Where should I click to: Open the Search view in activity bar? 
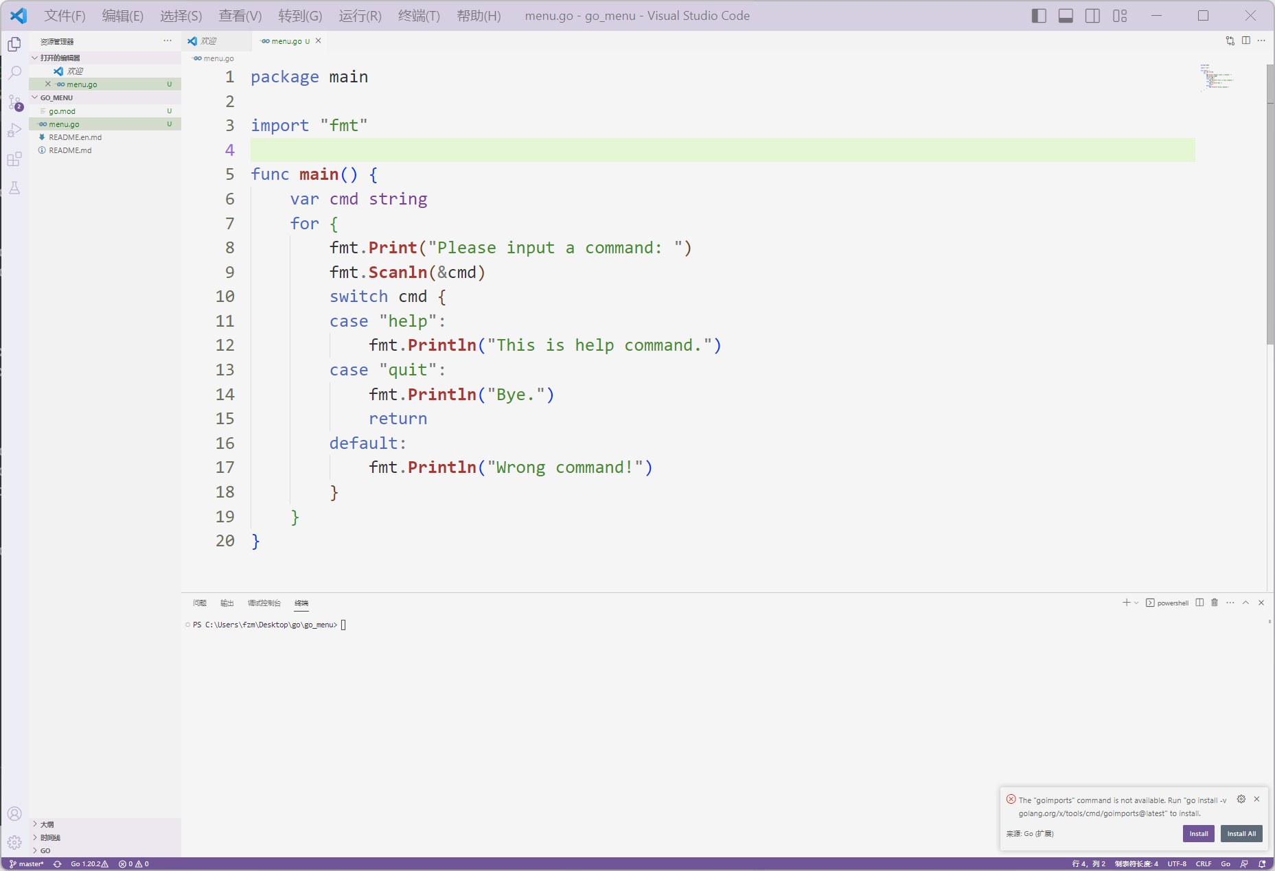click(x=14, y=73)
